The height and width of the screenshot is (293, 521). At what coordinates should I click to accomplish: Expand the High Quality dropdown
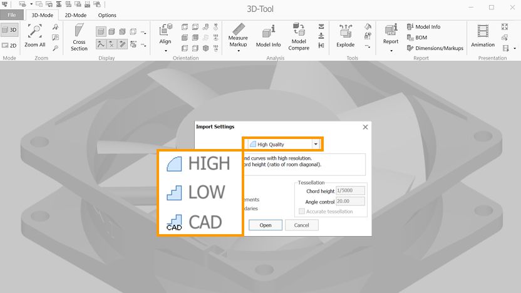tap(316, 144)
